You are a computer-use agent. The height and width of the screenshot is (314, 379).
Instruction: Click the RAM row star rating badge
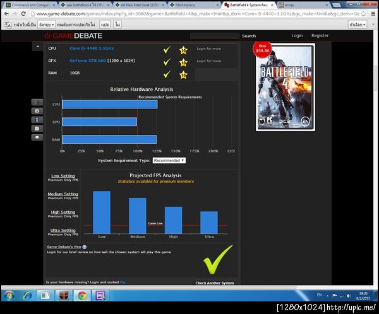pyautogui.click(x=183, y=75)
